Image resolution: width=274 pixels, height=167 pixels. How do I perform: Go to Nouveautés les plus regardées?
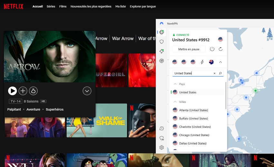91,6
